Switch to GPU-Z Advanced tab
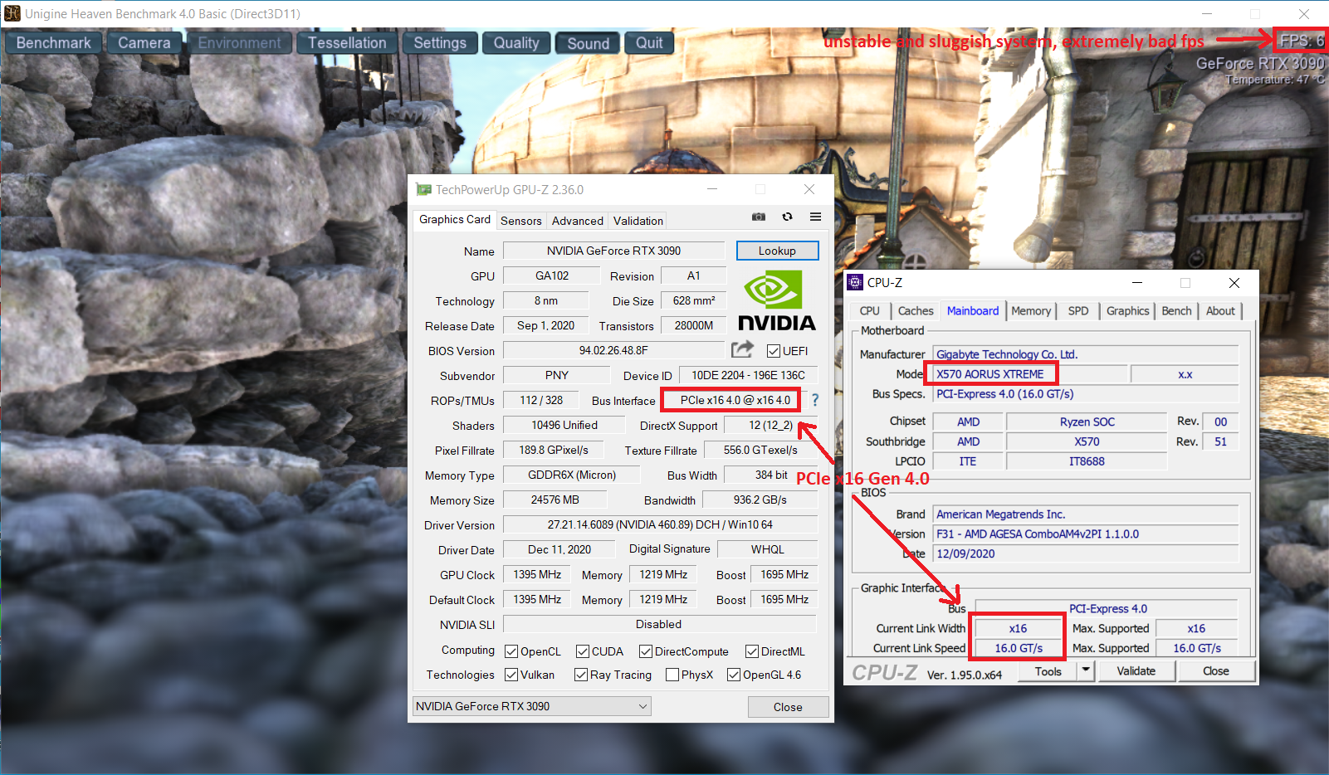1329x775 pixels. point(578,221)
